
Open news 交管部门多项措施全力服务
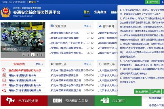click(67, 53)
